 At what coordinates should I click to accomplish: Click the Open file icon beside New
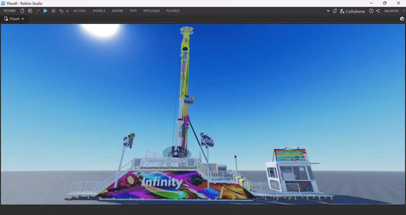point(30,11)
